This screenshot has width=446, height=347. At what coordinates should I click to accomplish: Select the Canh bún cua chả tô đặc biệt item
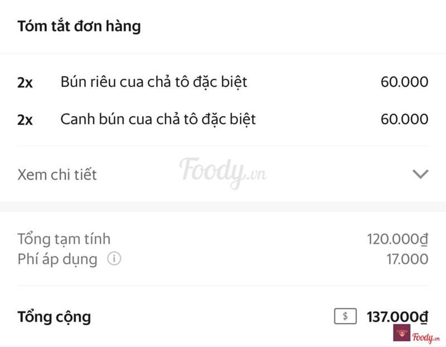tap(158, 119)
